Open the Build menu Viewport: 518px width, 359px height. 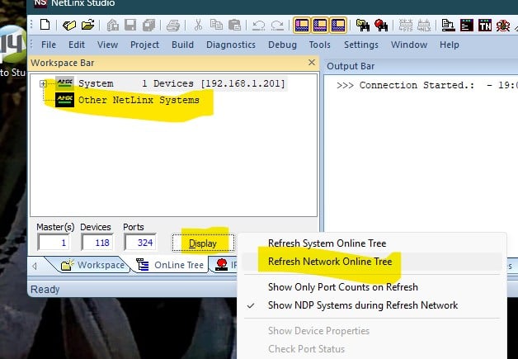coord(182,45)
